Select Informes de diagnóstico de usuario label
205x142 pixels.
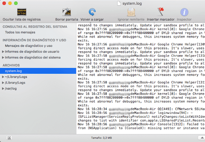click(x=32, y=52)
